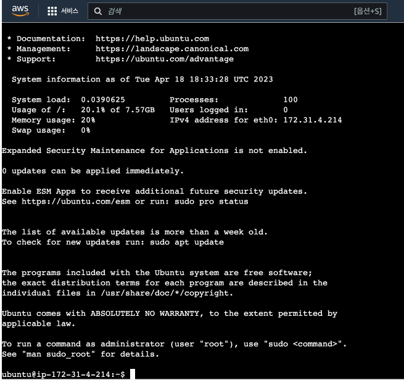Click the https://ubuntu.com/advantage support URL
This screenshot has width=404, height=380.
(x=165, y=59)
